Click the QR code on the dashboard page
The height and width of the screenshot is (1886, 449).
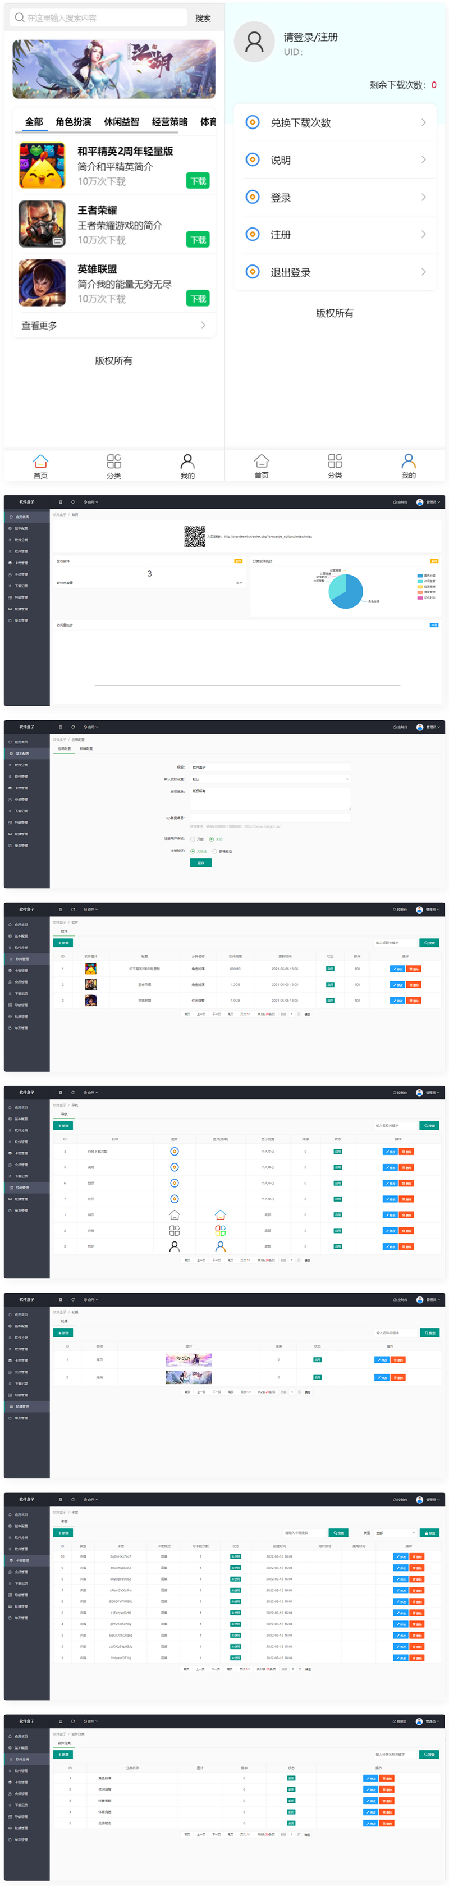(195, 537)
